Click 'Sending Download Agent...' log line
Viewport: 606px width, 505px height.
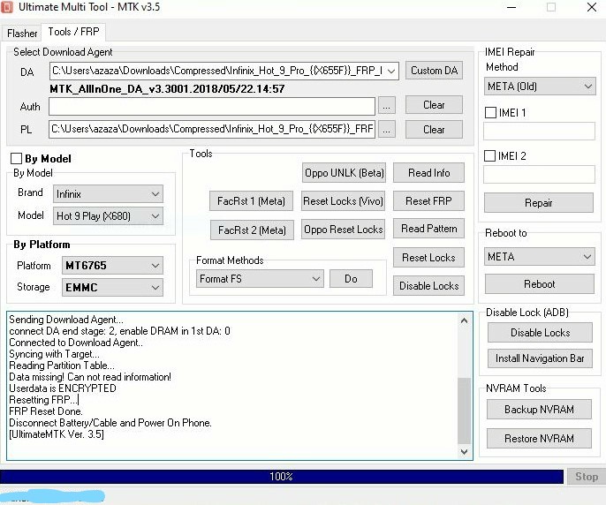point(66,320)
